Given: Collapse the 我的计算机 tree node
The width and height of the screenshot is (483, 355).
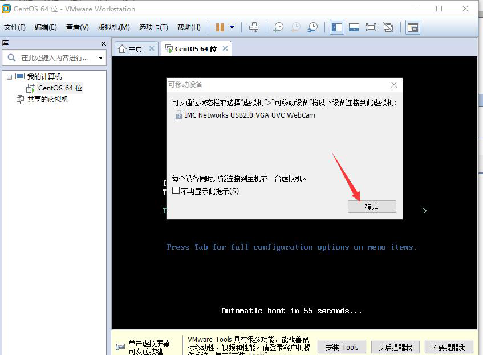Looking at the screenshot, I should tap(9, 77).
